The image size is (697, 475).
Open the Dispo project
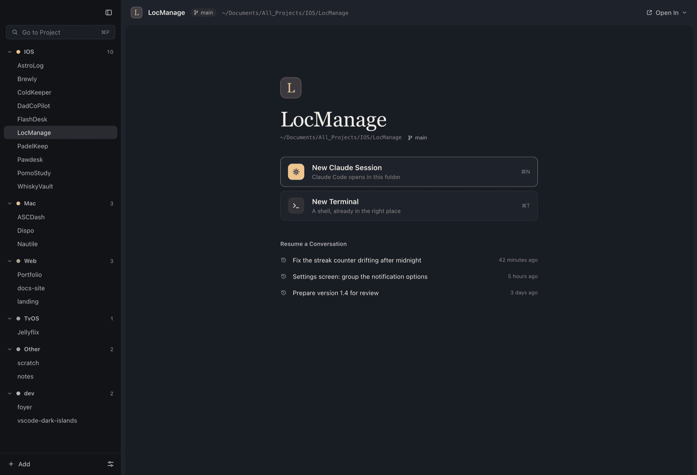pyautogui.click(x=61, y=230)
